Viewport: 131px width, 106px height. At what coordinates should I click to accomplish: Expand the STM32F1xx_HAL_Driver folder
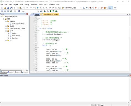[x=6, y=29]
